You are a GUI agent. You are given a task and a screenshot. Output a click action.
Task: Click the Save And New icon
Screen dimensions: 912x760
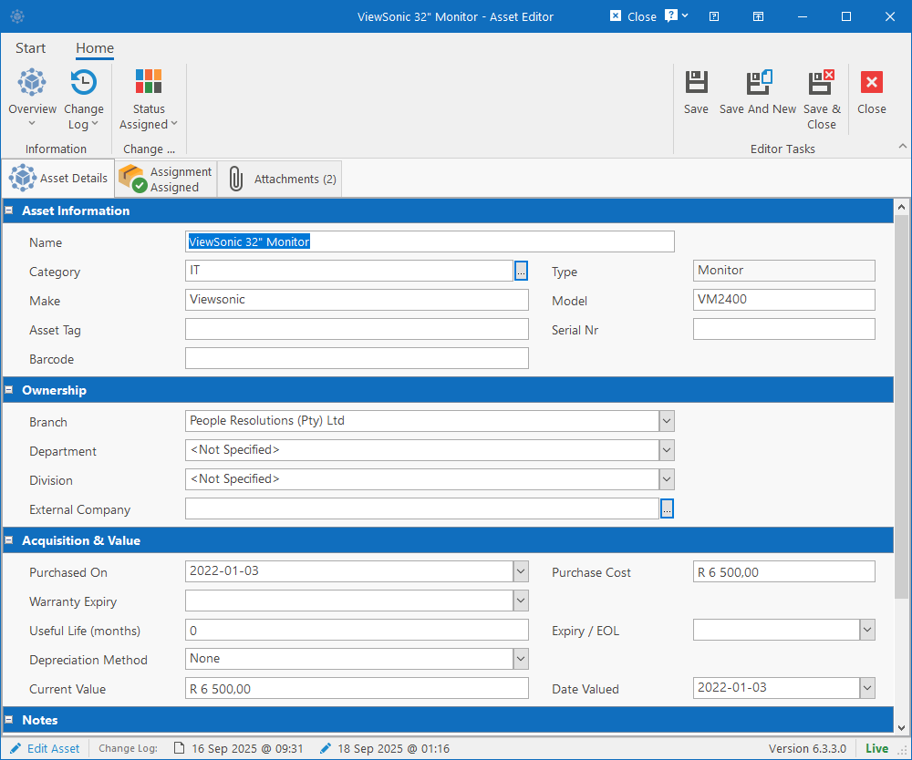point(759,82)
